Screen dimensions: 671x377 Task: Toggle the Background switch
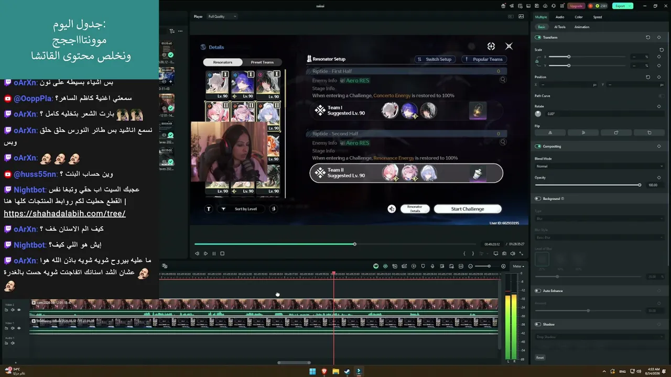tap(538, 198)
